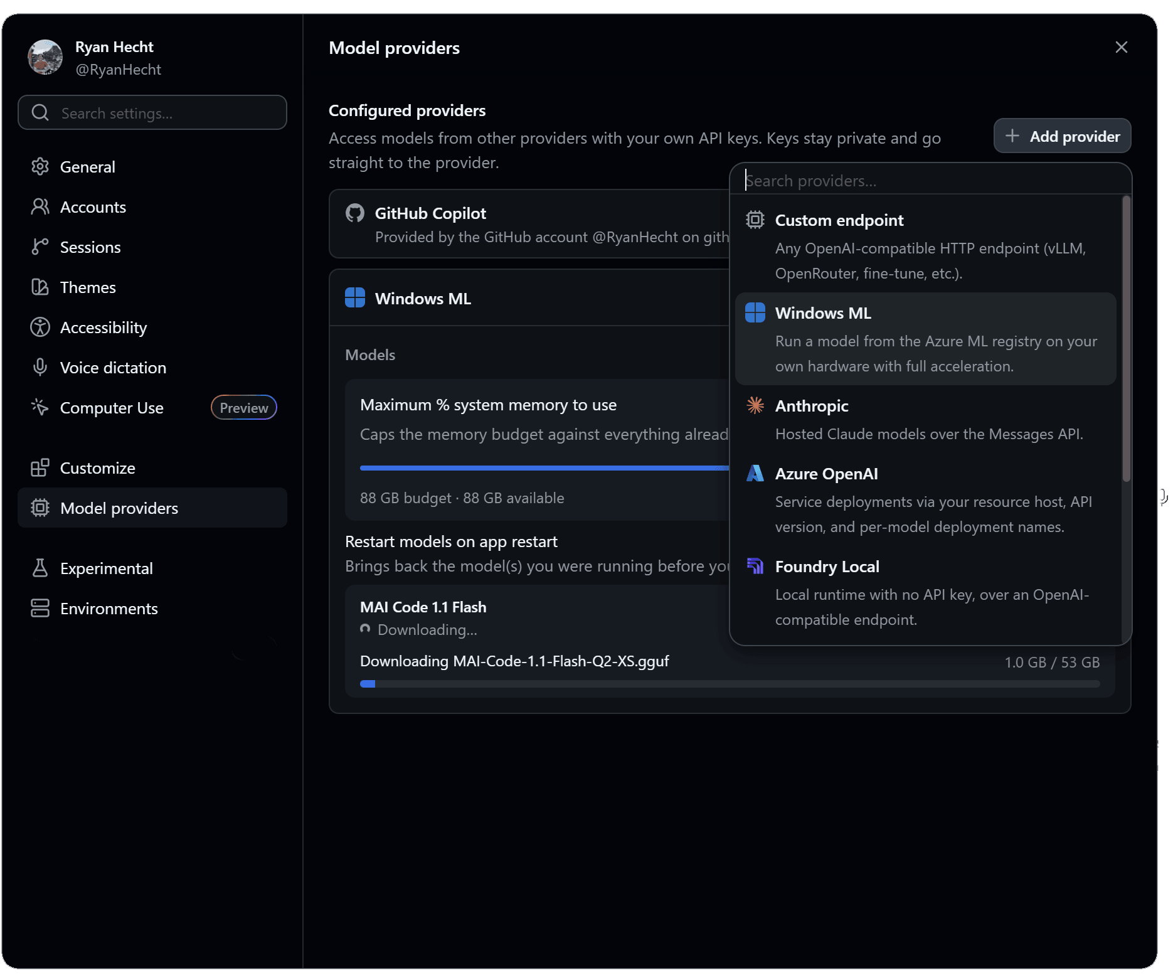Click Foundry Local logo icon
Viewport: 1173px width, 980px height.
pos(755,566)
